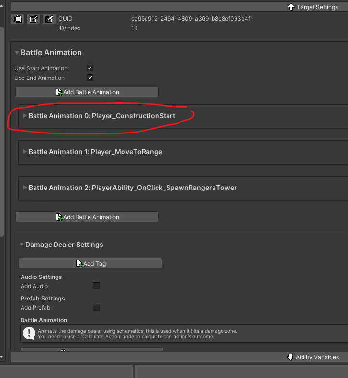Click the GUID label
Screen dimensions: 348x378
coord(66,19)
